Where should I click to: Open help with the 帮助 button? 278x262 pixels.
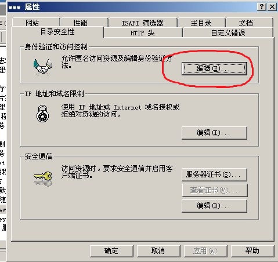coord(252,251)
